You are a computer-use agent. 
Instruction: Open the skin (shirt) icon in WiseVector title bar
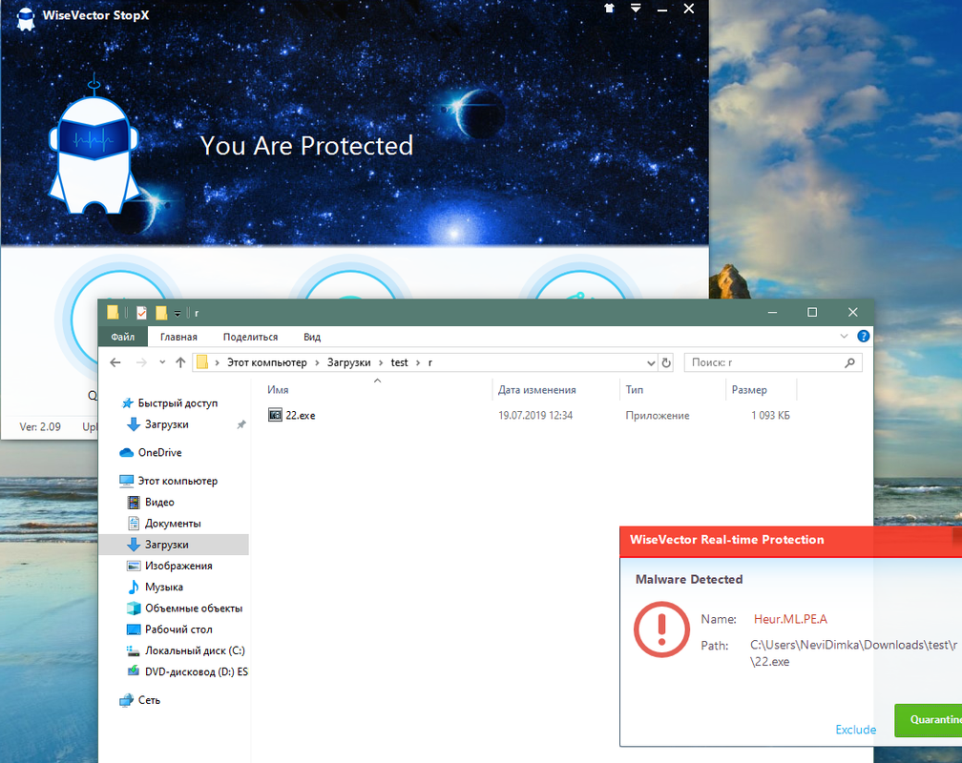(609, 9)
